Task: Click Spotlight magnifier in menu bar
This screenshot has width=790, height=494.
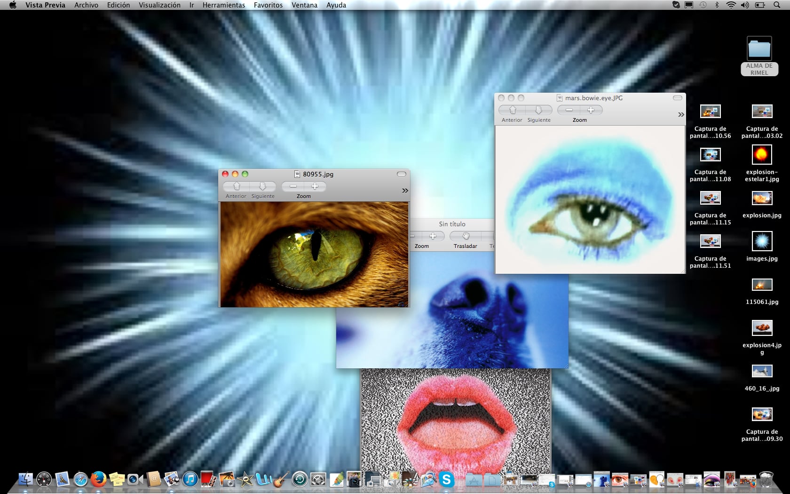Action: 776,5
